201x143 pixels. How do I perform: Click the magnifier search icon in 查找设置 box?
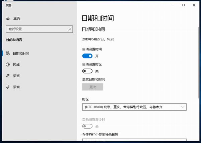[x=69, y=29]
